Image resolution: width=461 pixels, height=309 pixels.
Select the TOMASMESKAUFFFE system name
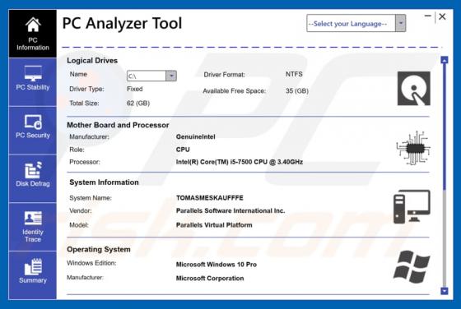[210, 198]
